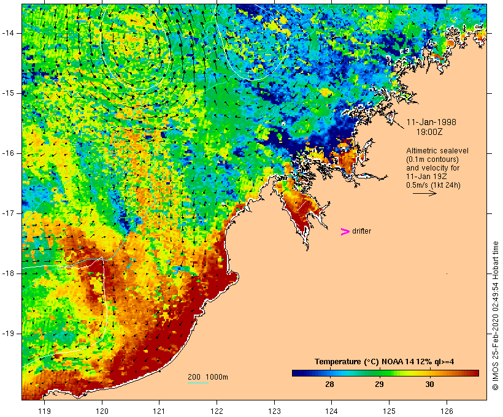Click the '124' longitude axis label
This screenshot has width=503, height=417.
click(x=332, y=411)
